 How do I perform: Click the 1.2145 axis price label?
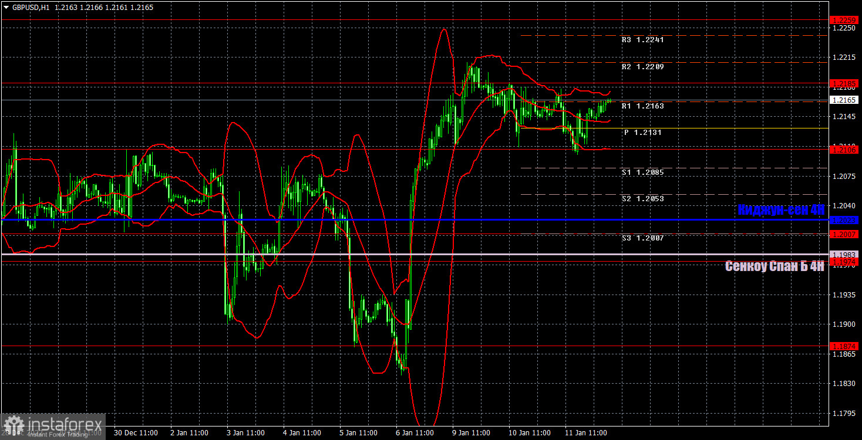pos(845,117)
